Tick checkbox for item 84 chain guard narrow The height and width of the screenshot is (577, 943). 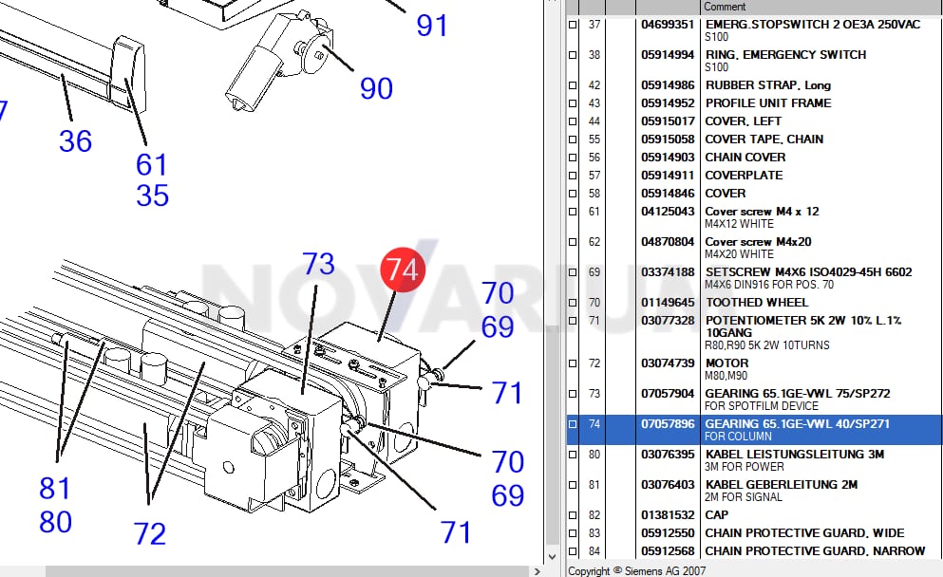tap(573, 551)
